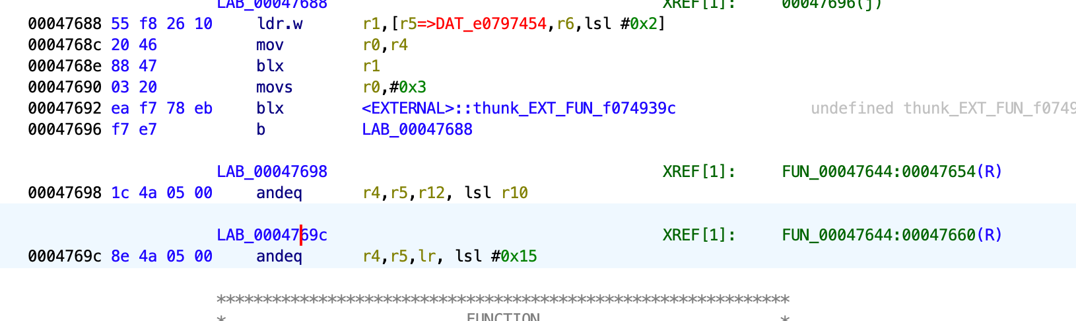The height and width of the screenshot is (321, 1076).
Task: Click operand r1 of 'blx r1'
Action: [372, 66]
